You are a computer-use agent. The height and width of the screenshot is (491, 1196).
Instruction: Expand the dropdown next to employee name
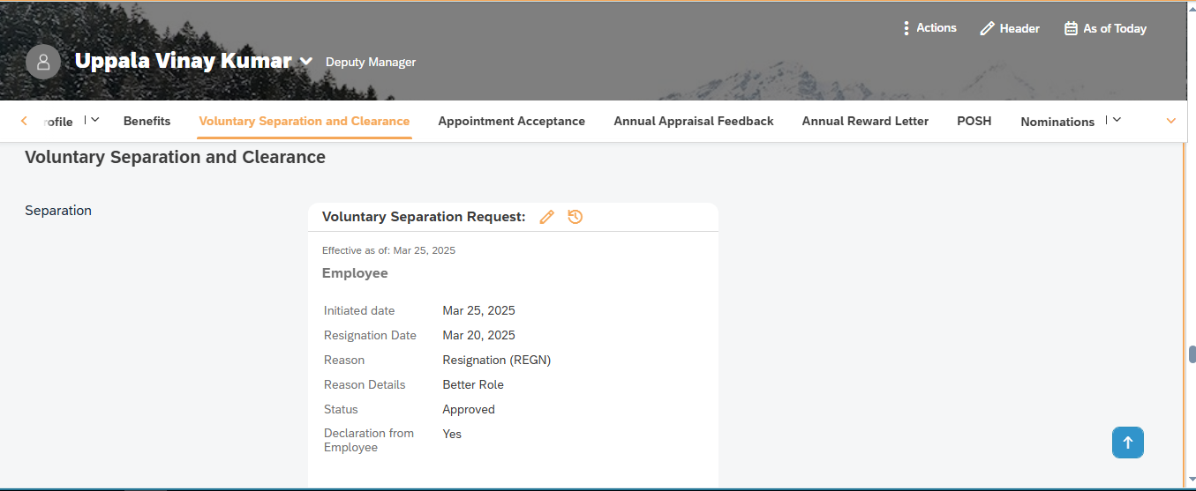[x=306, y=62]
